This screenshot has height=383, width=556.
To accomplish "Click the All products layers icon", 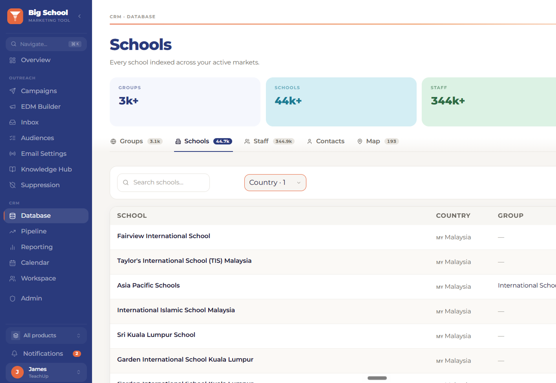I will [x=16, y=336].
